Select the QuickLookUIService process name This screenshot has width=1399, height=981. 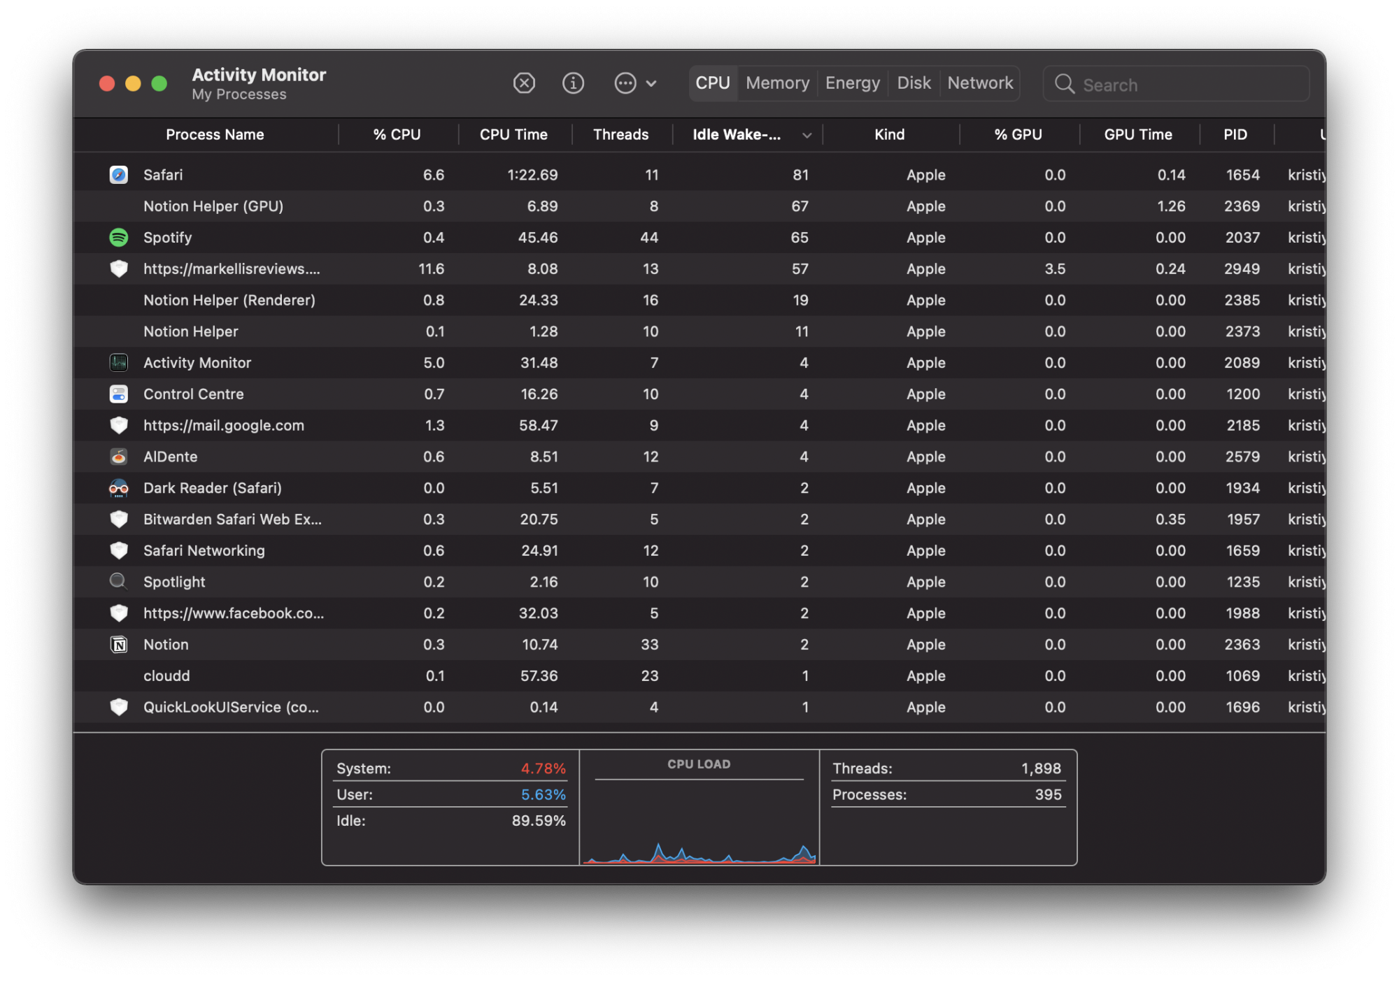click(231, 707)
